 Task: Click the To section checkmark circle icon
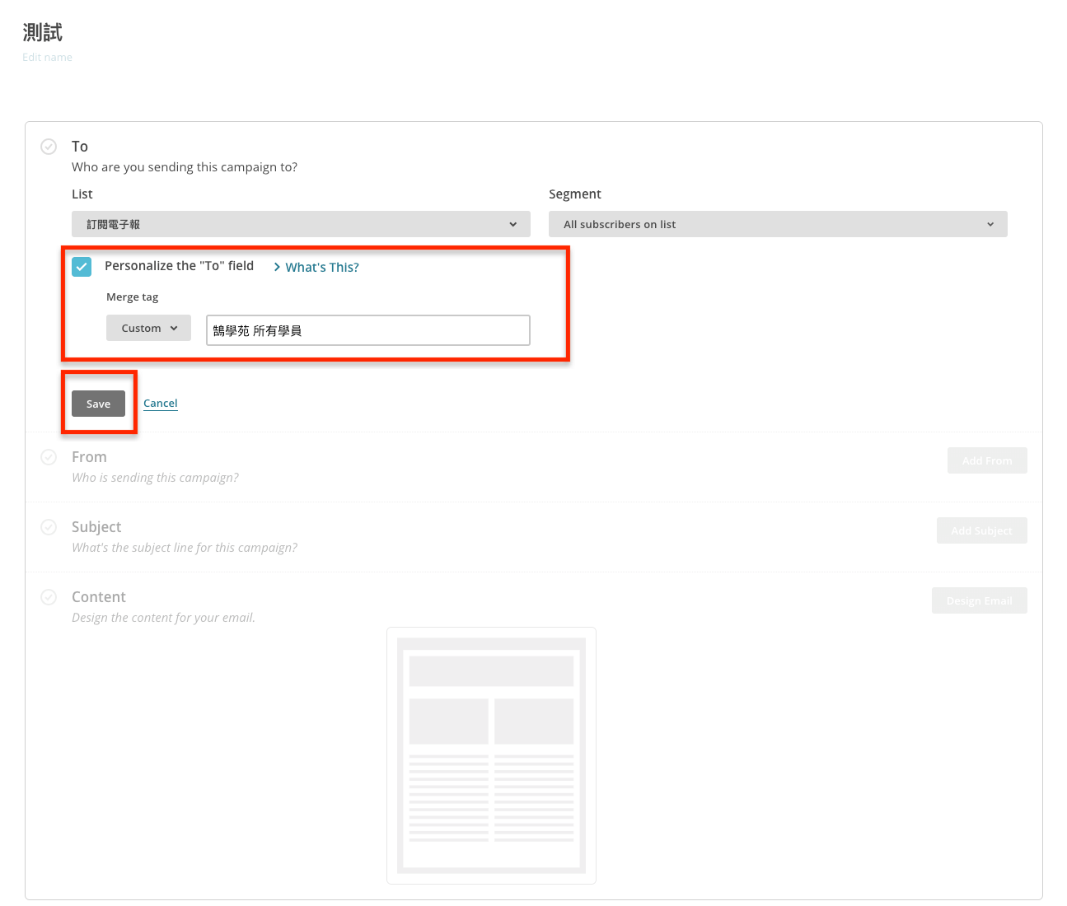pyautogui.click(x=49, y=147)
